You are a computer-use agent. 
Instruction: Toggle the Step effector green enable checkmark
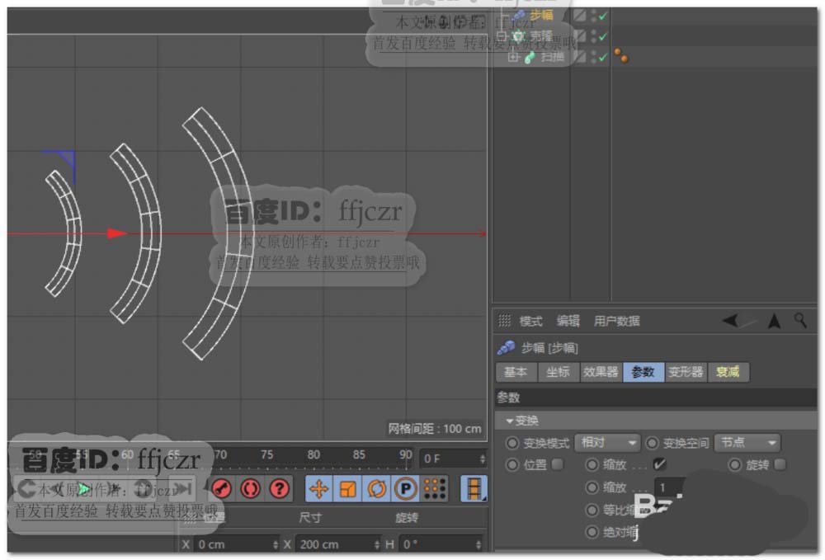[x=604, y=16]
